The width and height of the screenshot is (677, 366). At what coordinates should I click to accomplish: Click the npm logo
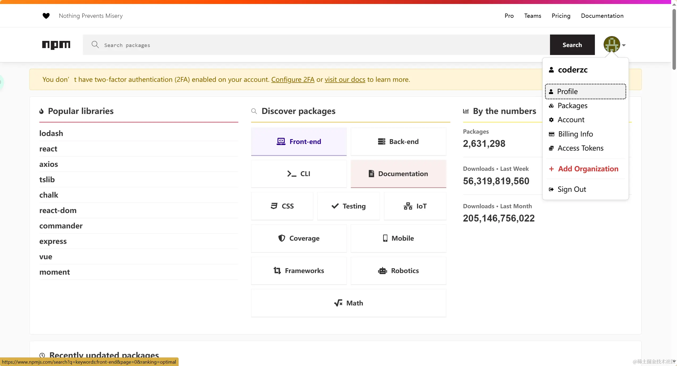(x=56, y=45)
